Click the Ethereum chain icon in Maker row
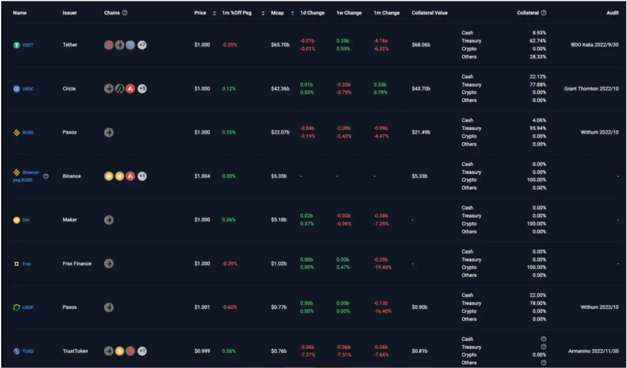This screenshot has height=368, width=627. pos(109,220)
